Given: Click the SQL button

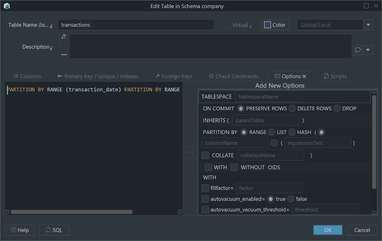Looking at the screenshot, I should click(54, 230).
